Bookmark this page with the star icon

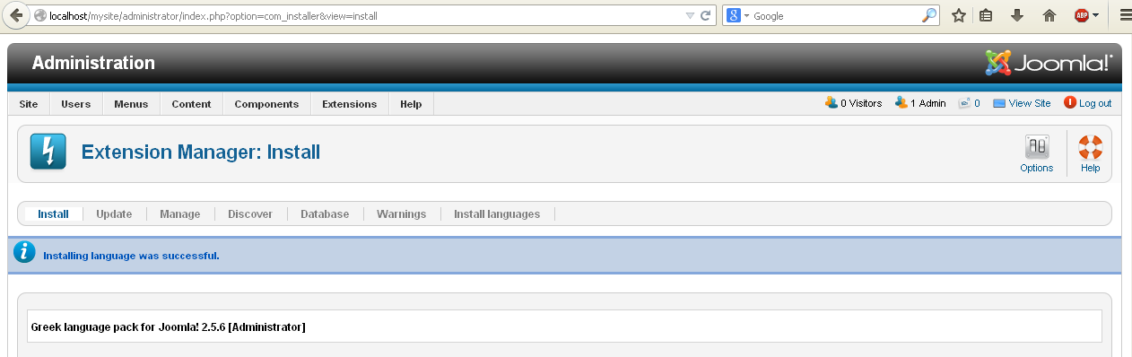pos(958,16)
